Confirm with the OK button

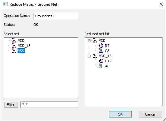tap(120, 114)
